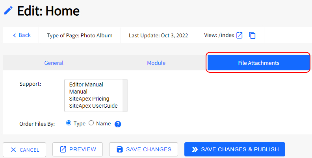
Task: Open page view in new window icon
Action: (x=240, y=35)
